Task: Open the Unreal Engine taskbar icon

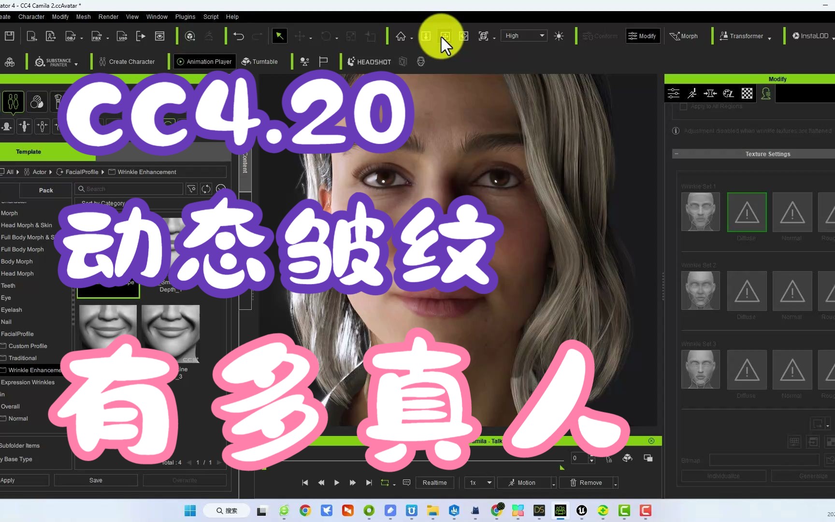Action: (x=582, y=510)
